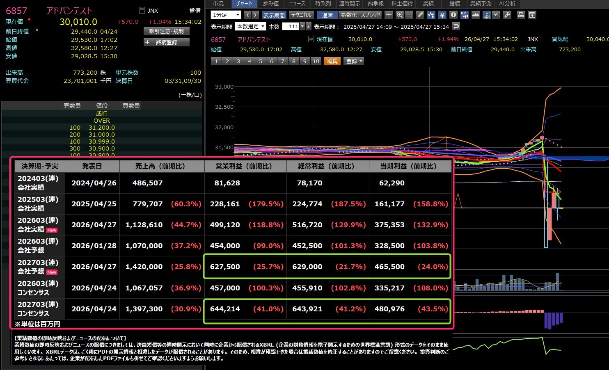Click the 銘柄登録 button
609x370 pixels.
pyautogui.click(x=167, y=42)
